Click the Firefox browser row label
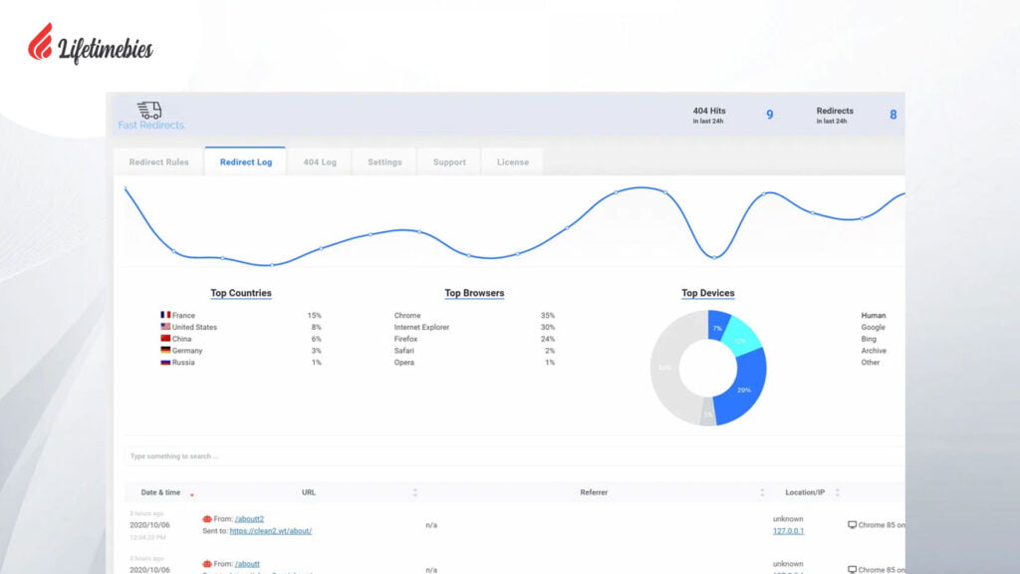1020x574 pixels. (x=405, y=339)
